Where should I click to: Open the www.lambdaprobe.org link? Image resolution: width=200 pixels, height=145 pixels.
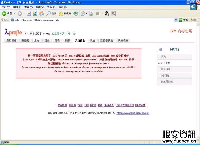(x=133, y=113)
